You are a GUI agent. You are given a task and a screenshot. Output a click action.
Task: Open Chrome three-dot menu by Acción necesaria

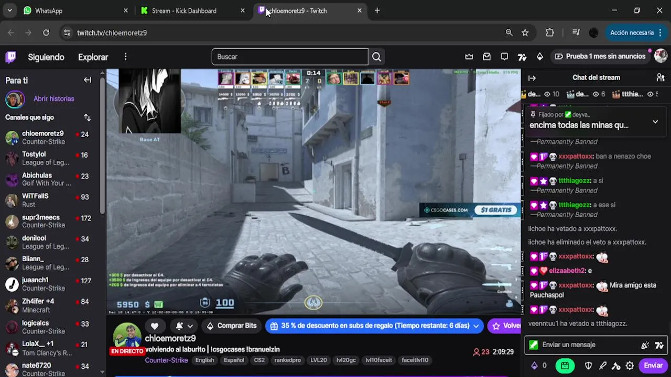coord(660,32)
